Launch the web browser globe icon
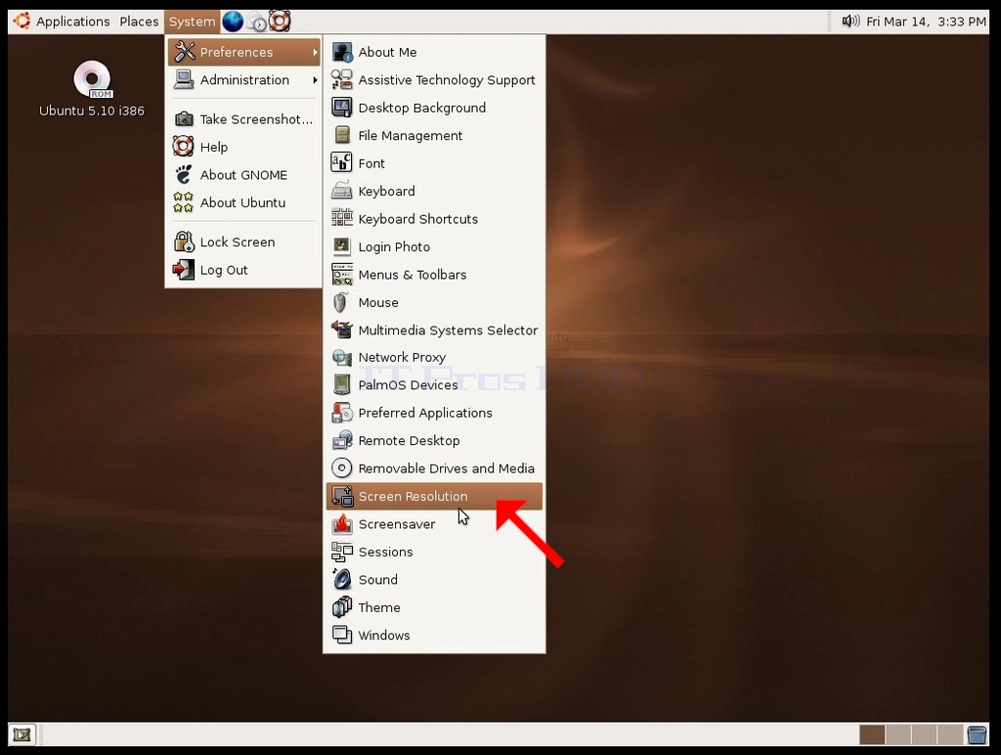 point(233,22)
